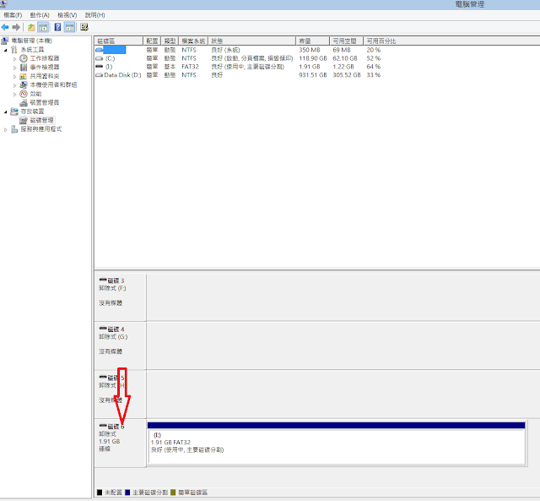
Task: Click the blue 主要磁碟分割 legend swatch
Action: (x=127, y=493)
